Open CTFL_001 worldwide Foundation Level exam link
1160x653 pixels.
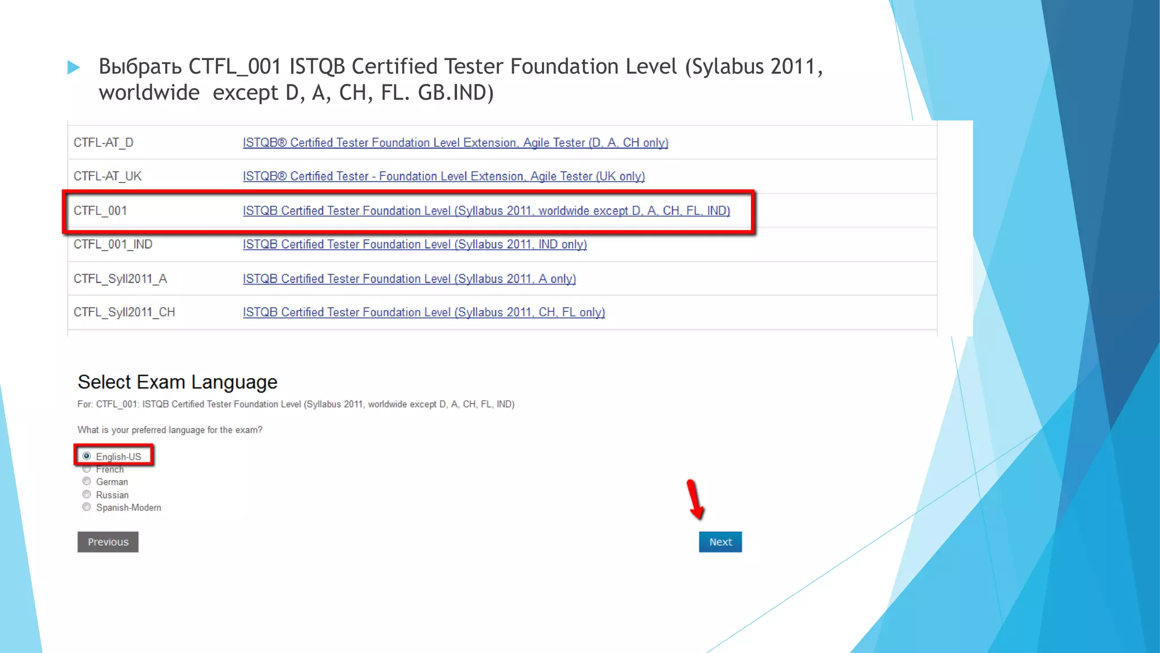tap(487, 211)
